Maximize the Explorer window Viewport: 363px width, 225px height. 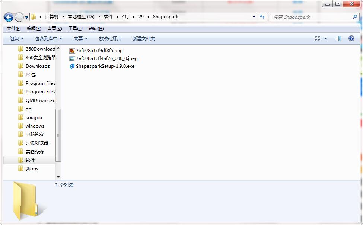[338, 4]
